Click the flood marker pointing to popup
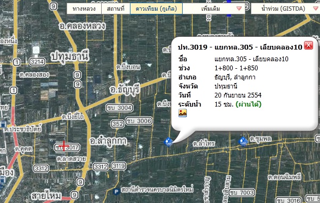 click(168, 142)
